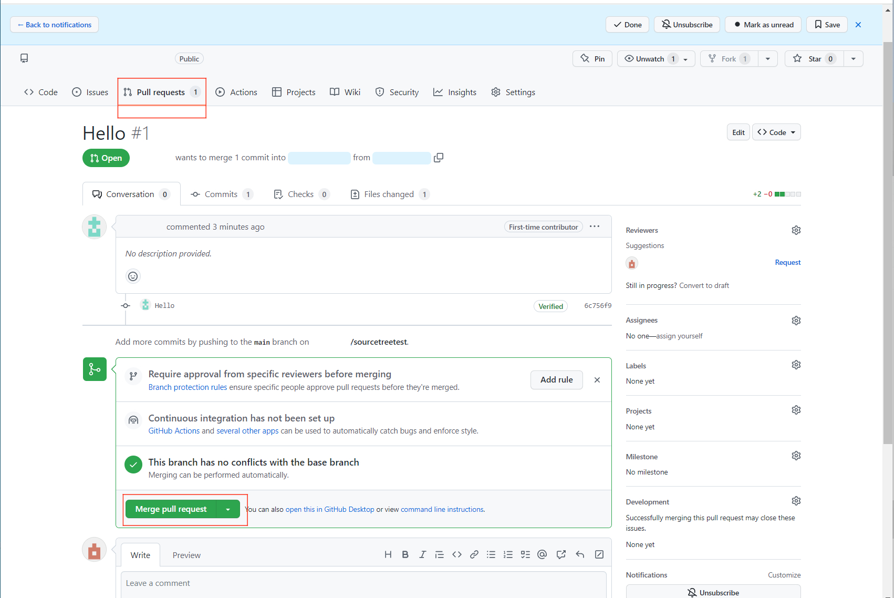The width and height of the screenshot is (895, 598).
Task: Close the notification banner with X
Action: click(858, 25)
